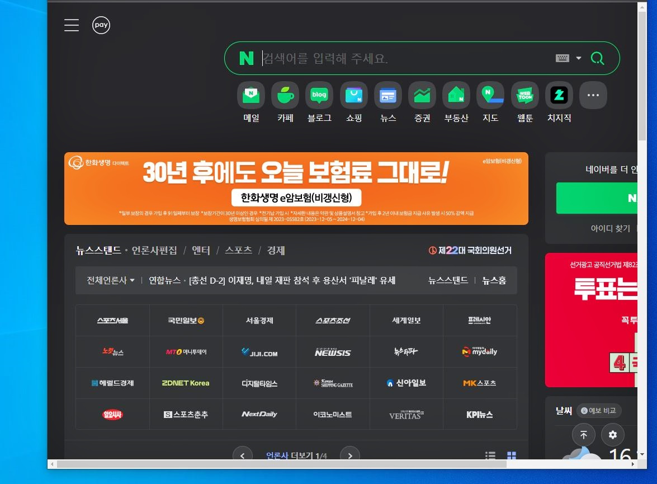This screenshot has width=657, height=484.
Task: Select the 언론사편집 tab
Action: point(154,250)
